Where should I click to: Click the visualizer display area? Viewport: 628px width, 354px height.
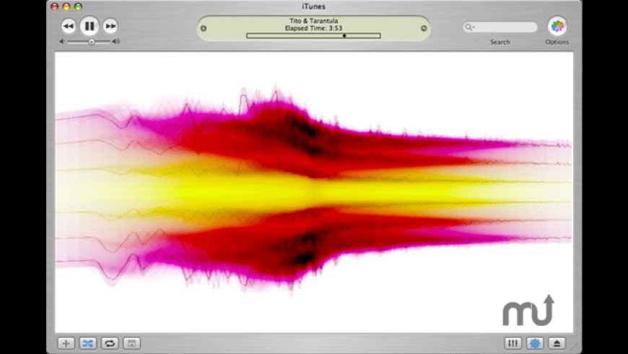tap(314, 192)
